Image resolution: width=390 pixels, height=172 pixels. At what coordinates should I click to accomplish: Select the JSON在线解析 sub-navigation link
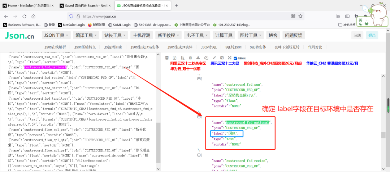pyautogui.click(x=55, y=47)
